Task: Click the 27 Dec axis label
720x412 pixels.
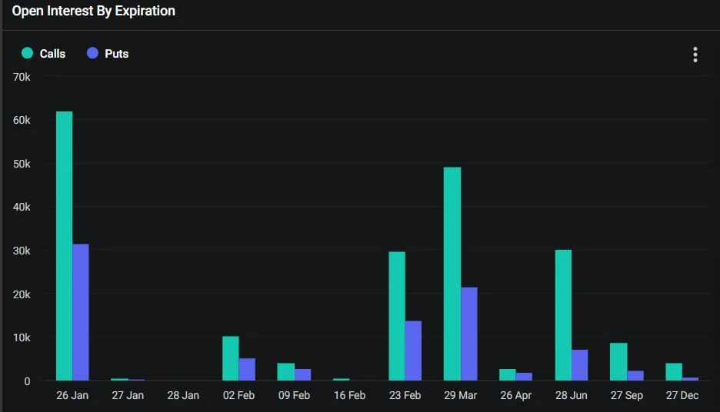Action: [682, 396]
